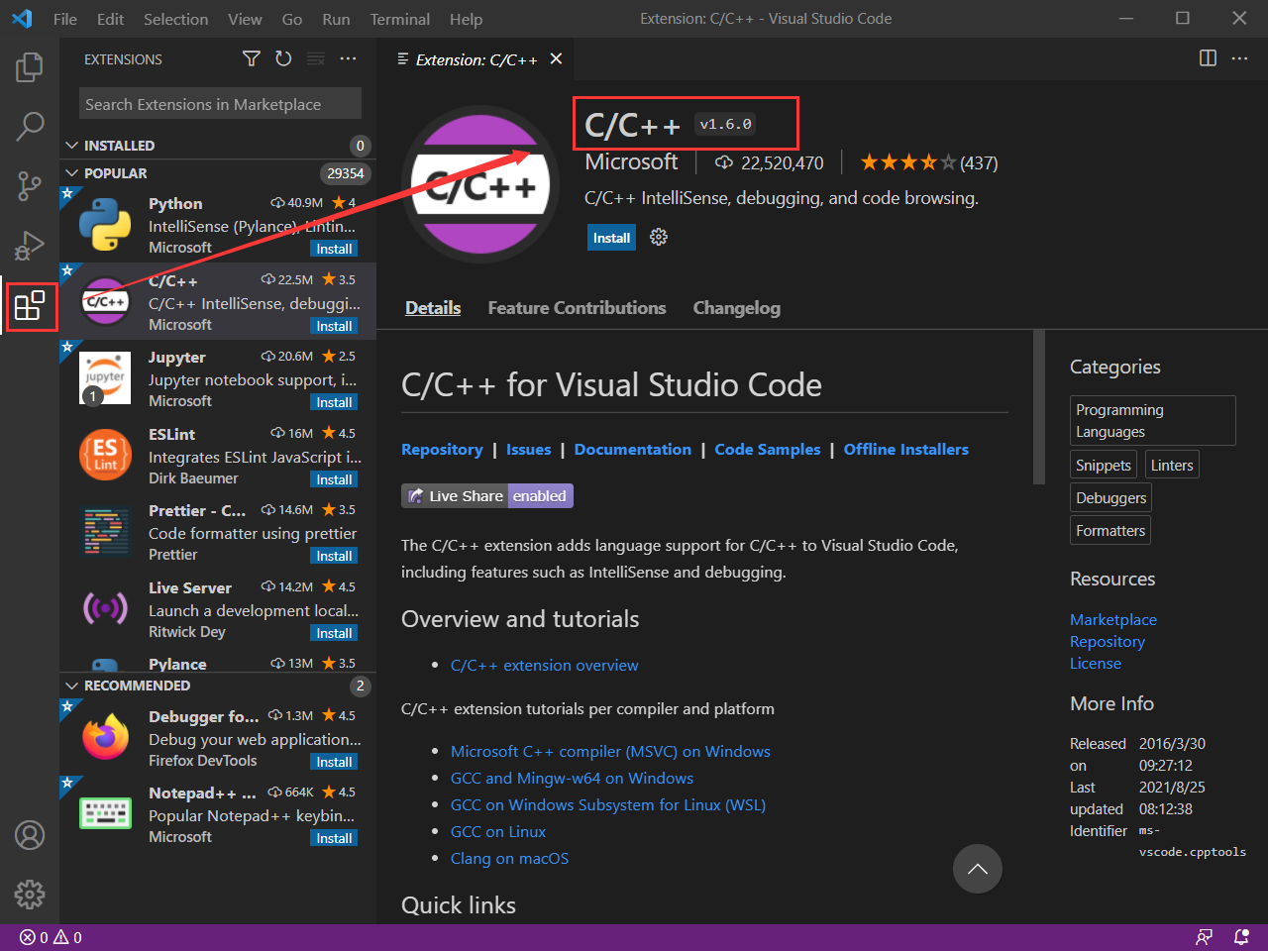Focus the Search Extensions in Marketplace field
Screen dimensions: 1268x951
coord(220,104)
